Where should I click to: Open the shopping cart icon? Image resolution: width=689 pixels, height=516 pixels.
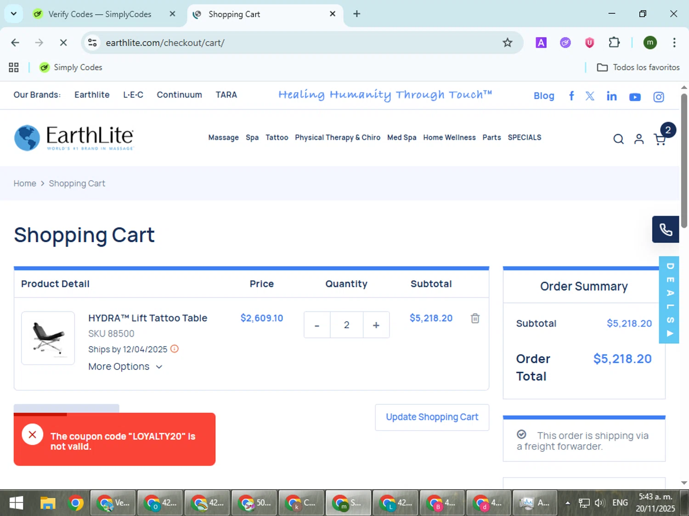[660, 139]
